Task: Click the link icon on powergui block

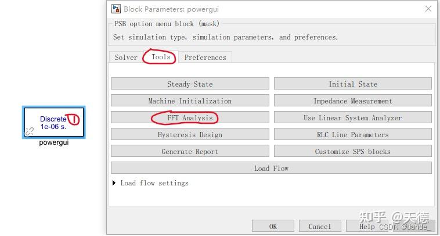Action: tap(30, 131)
